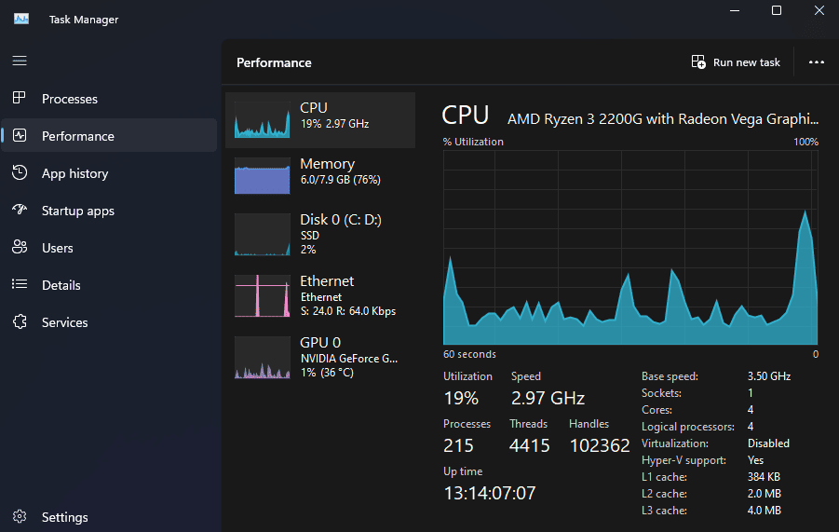Image resolution: width=839 pixels, height=532 pixels.
Task: Click the Performance page heading
Action: pos(274,62)
